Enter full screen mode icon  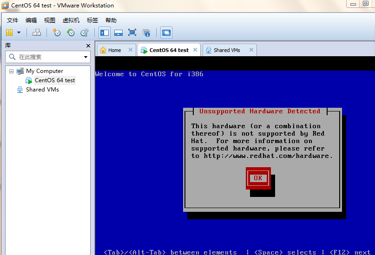132,33
